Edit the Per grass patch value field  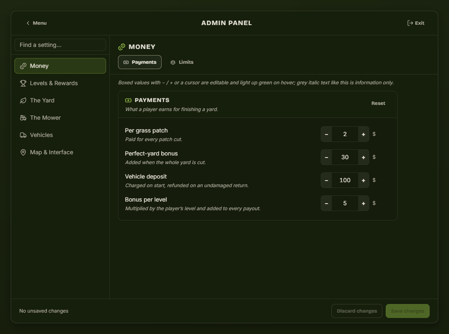coord(345,134)
